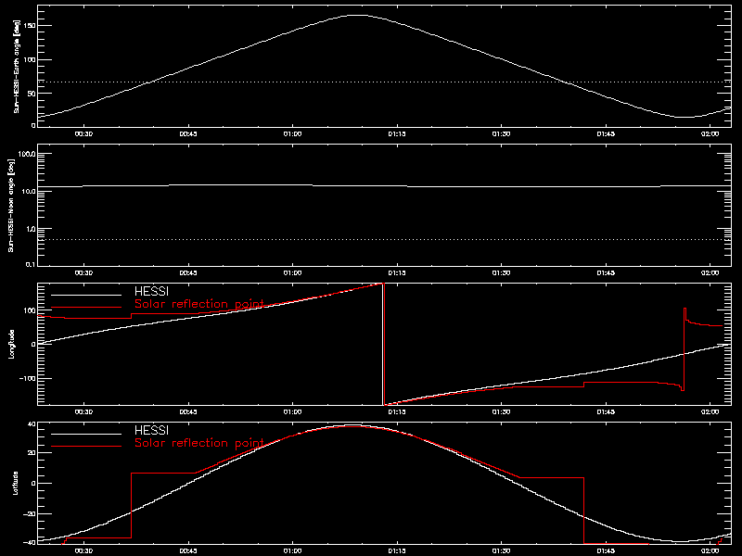Image resolution: width=742 pixels, height=556 pixels.
Task: Click 01:30 tick under the Longitude plot
Action: (501, 411)
